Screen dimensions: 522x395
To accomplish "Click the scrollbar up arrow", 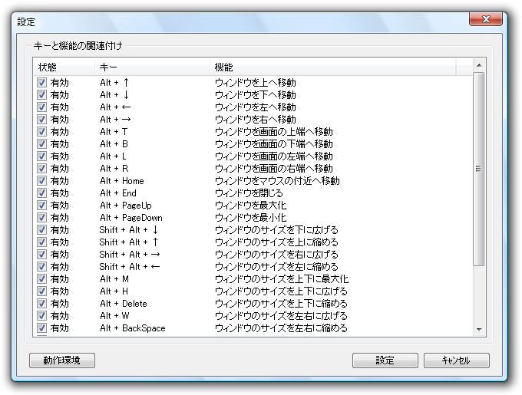I will (479, 65).
